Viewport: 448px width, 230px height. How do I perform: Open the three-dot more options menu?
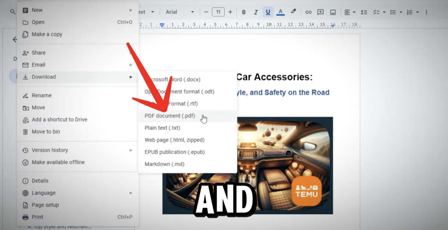point(426,12)
